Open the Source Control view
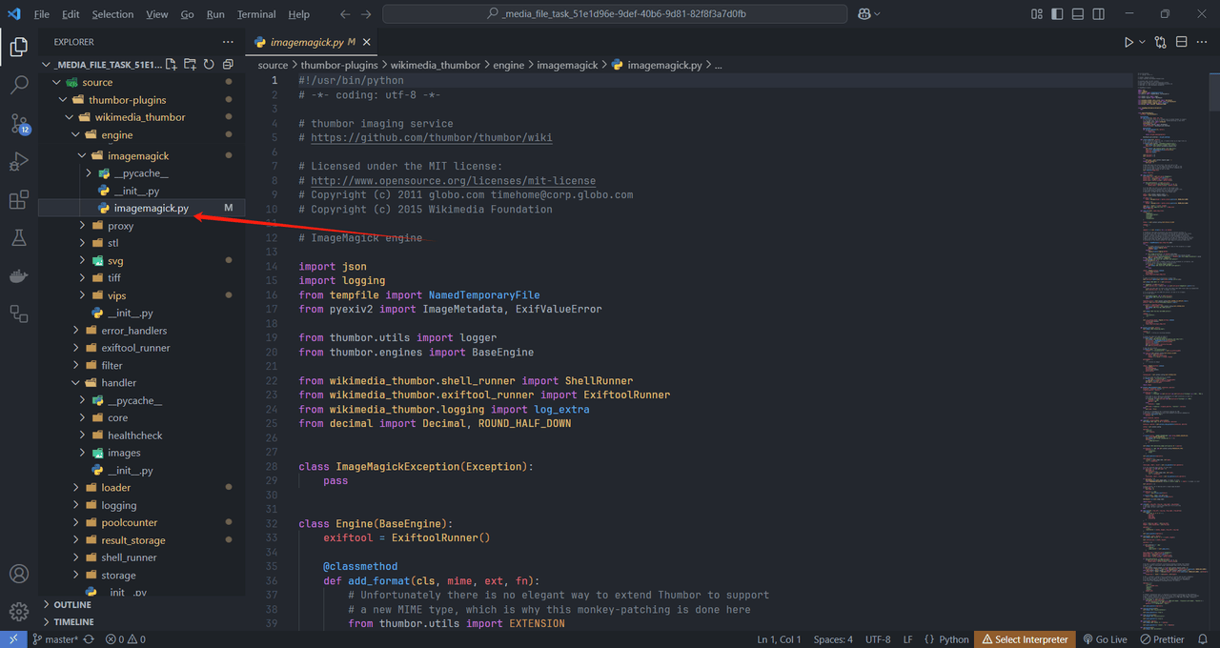Viewport: 1220px width, 648px height. coord(19,125)
